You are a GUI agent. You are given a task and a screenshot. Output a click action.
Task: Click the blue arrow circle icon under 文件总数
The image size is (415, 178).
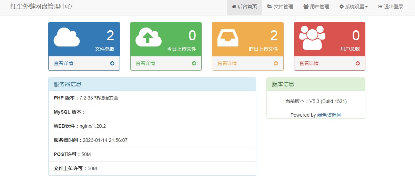click(x=112, y=63)
